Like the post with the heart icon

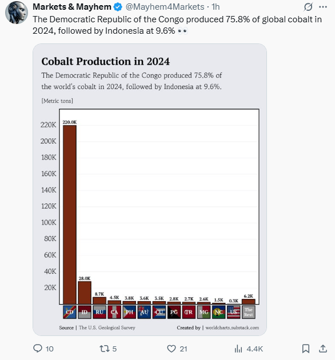172,349
